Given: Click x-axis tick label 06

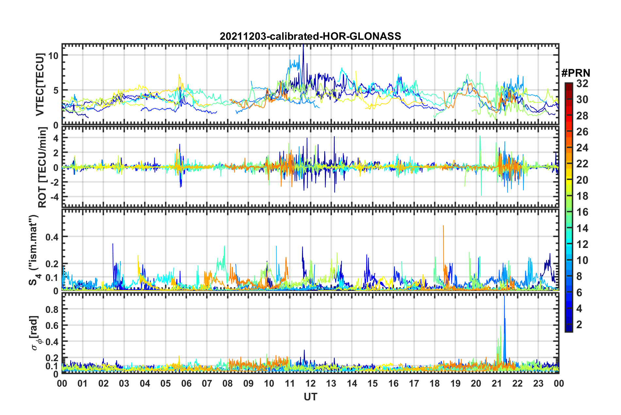Looking at the screenshot, I should tap(186, 383).
